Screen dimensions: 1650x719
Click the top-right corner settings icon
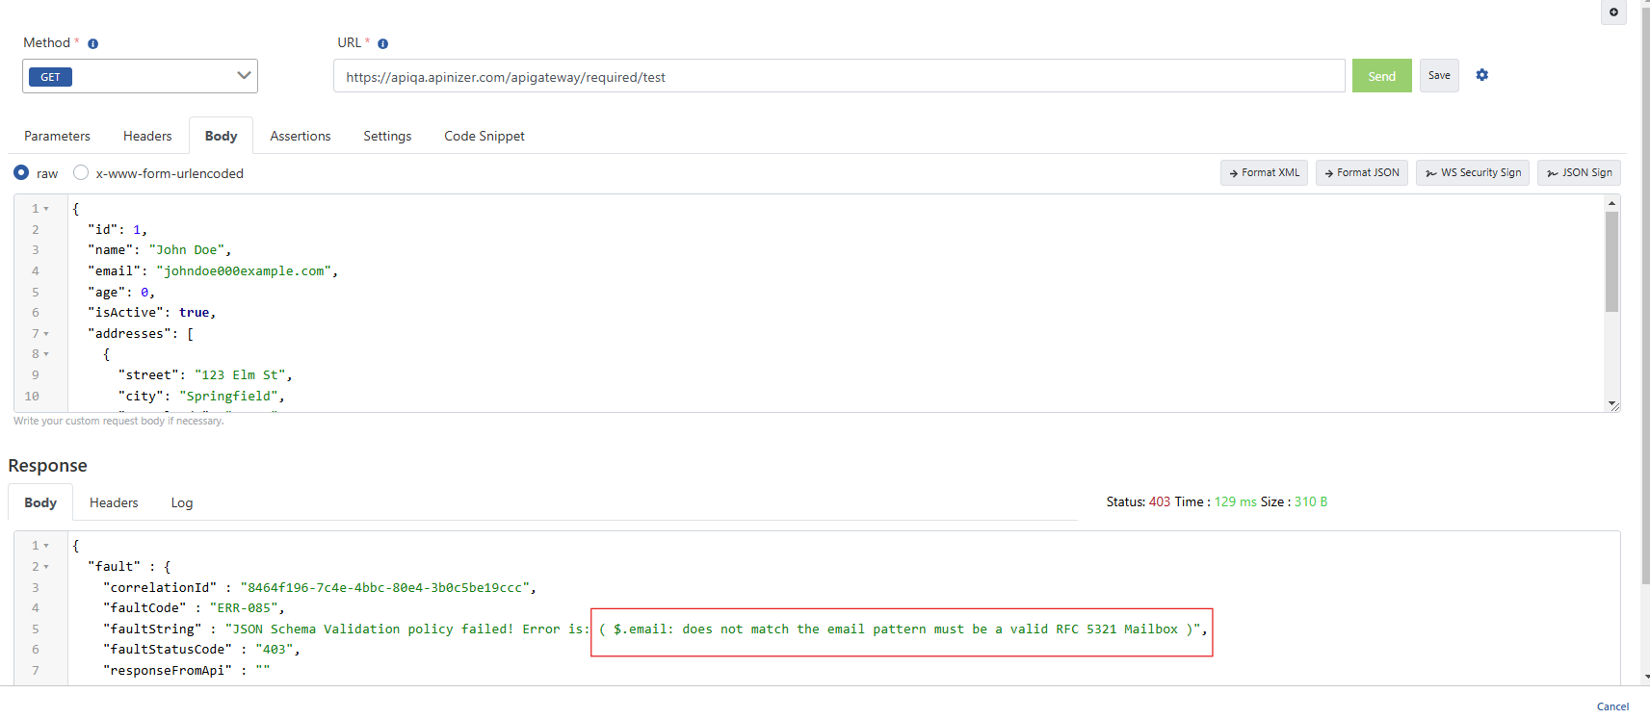click(x=1613, y=13)
